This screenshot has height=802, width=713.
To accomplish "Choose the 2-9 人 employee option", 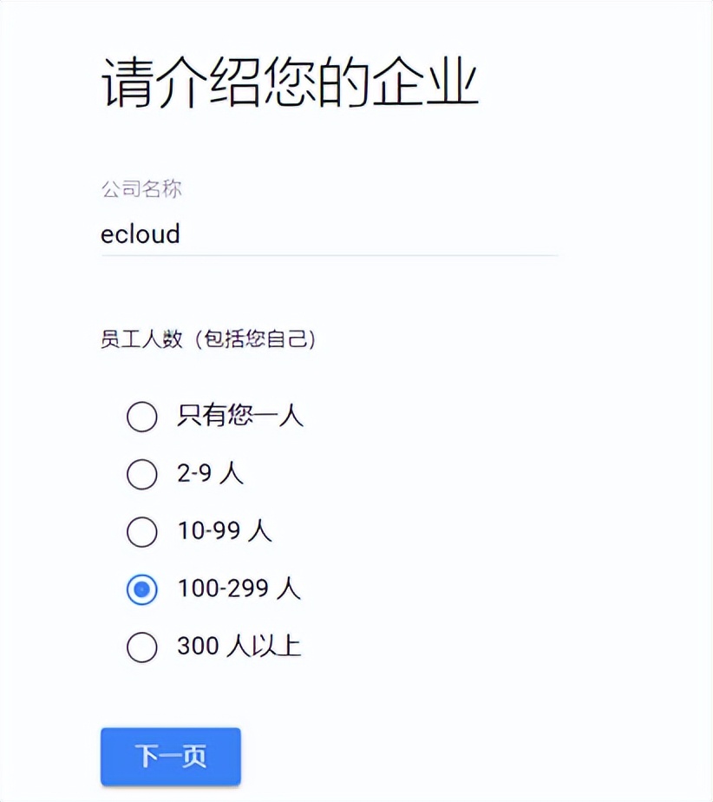I will click(142, 475).
